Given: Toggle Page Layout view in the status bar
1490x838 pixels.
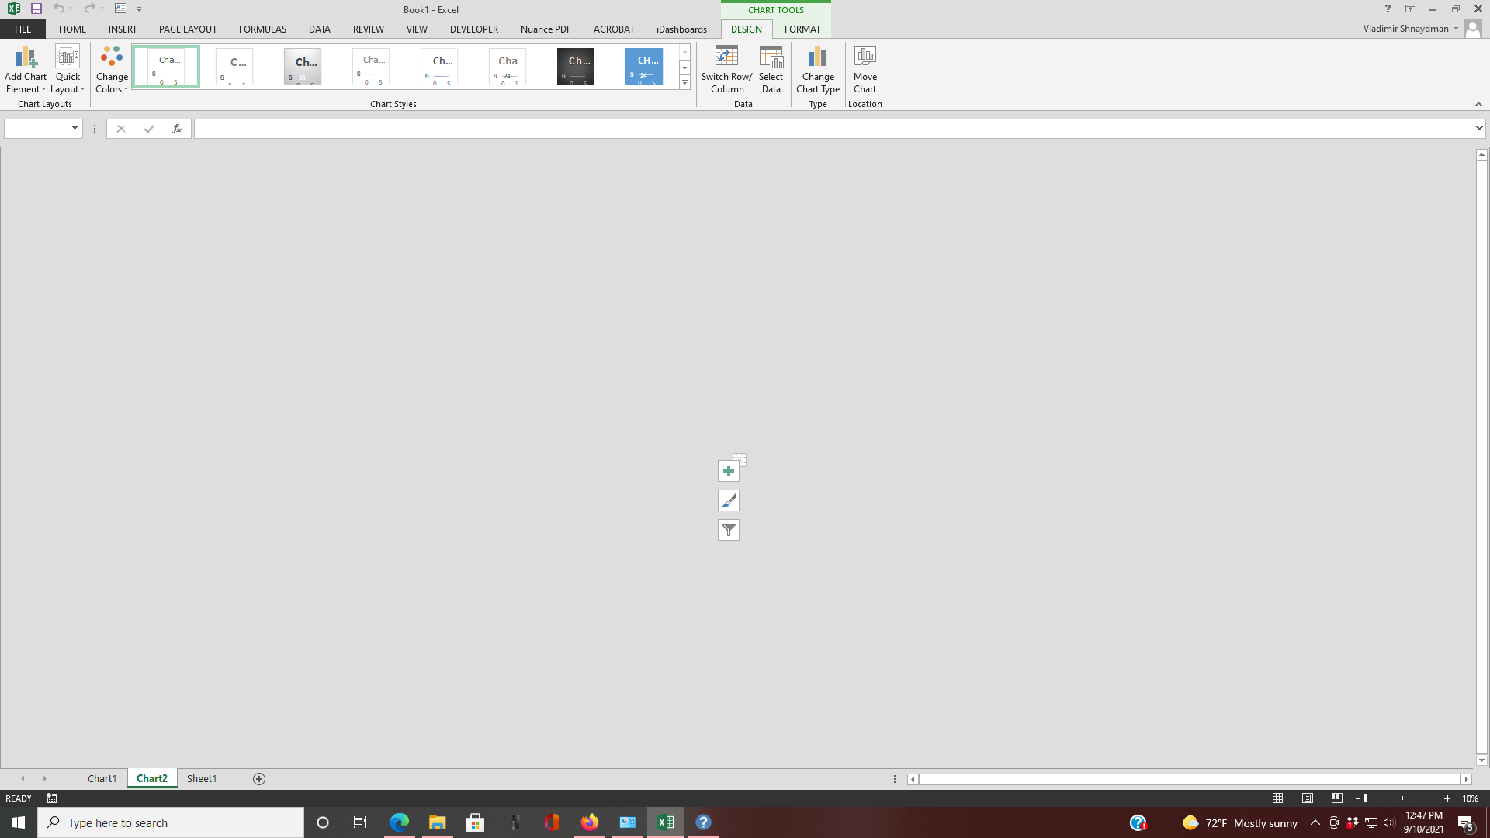Looking at the screenshot, I should coord(1306,798).
